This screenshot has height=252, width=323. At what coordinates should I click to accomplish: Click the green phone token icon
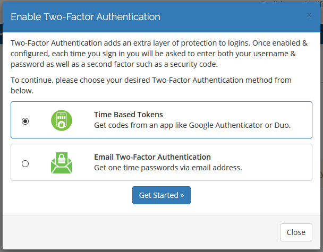(62, 120)
